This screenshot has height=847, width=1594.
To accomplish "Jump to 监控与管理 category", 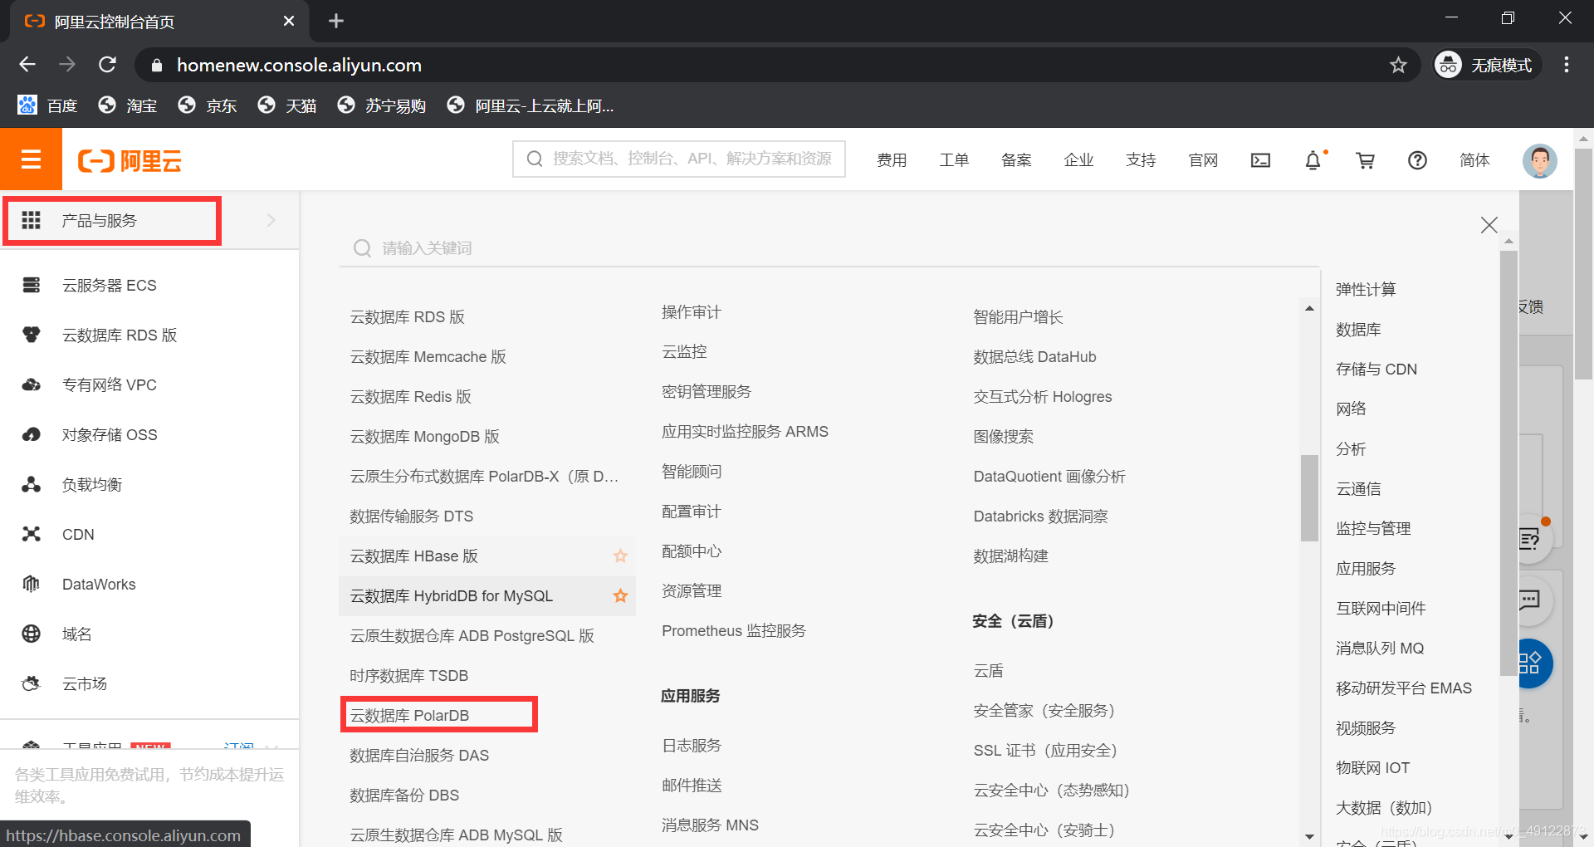I will [1373, 528].
